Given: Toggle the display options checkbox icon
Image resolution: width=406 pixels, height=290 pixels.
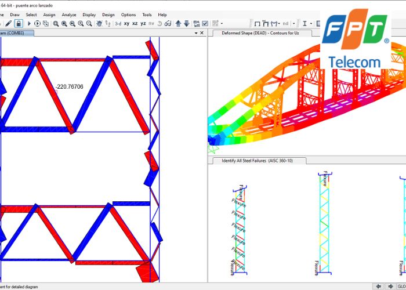Looking at the screenshot, I should (205, 24).
